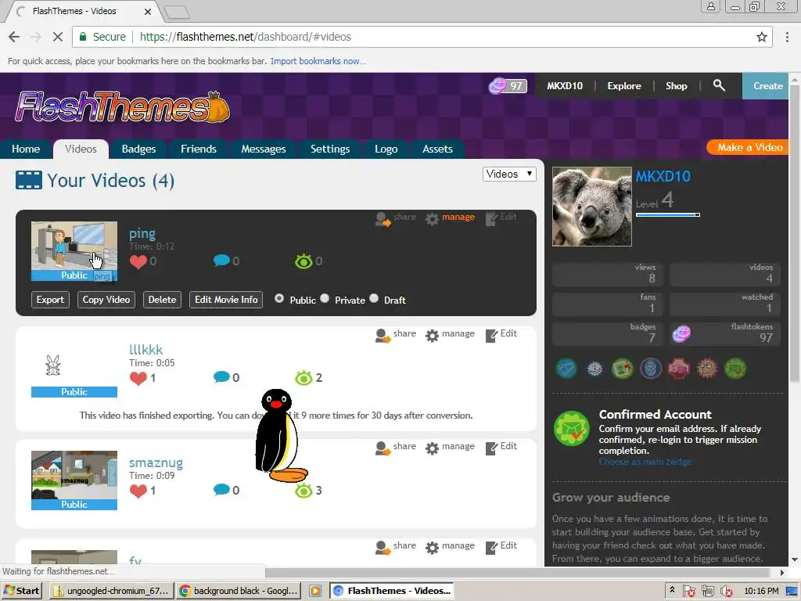
Task: Open the Friends tab
Action: point(198,149)
